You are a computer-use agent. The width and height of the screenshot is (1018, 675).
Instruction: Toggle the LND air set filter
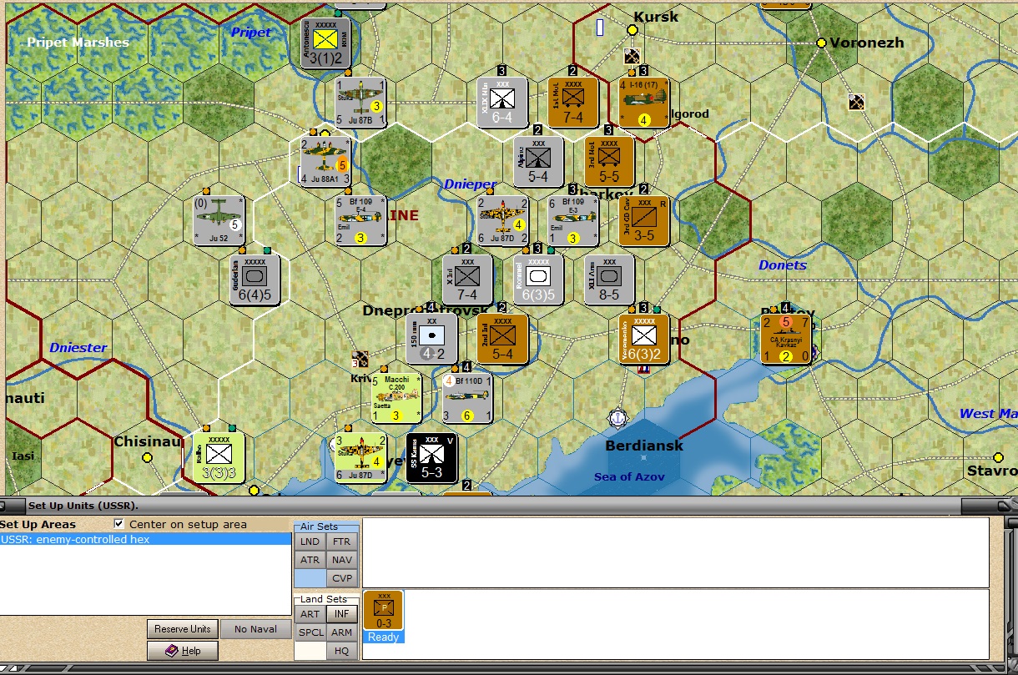point(310,542)
